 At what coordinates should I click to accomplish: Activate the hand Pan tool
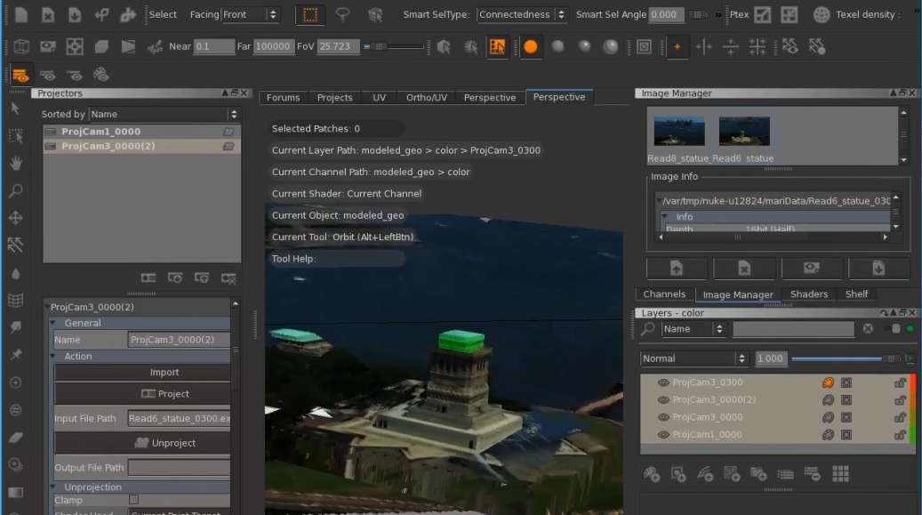(16, 163)
